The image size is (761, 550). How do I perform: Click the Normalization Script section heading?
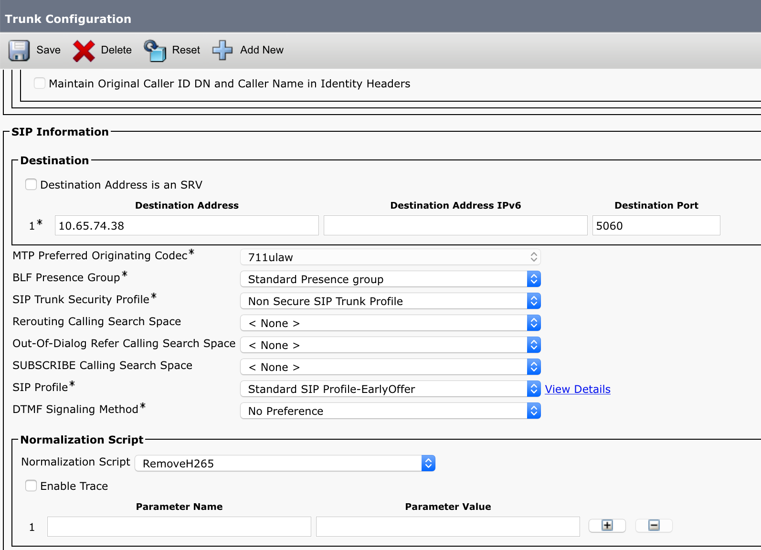pyautogui.click(x=82, y=440)
